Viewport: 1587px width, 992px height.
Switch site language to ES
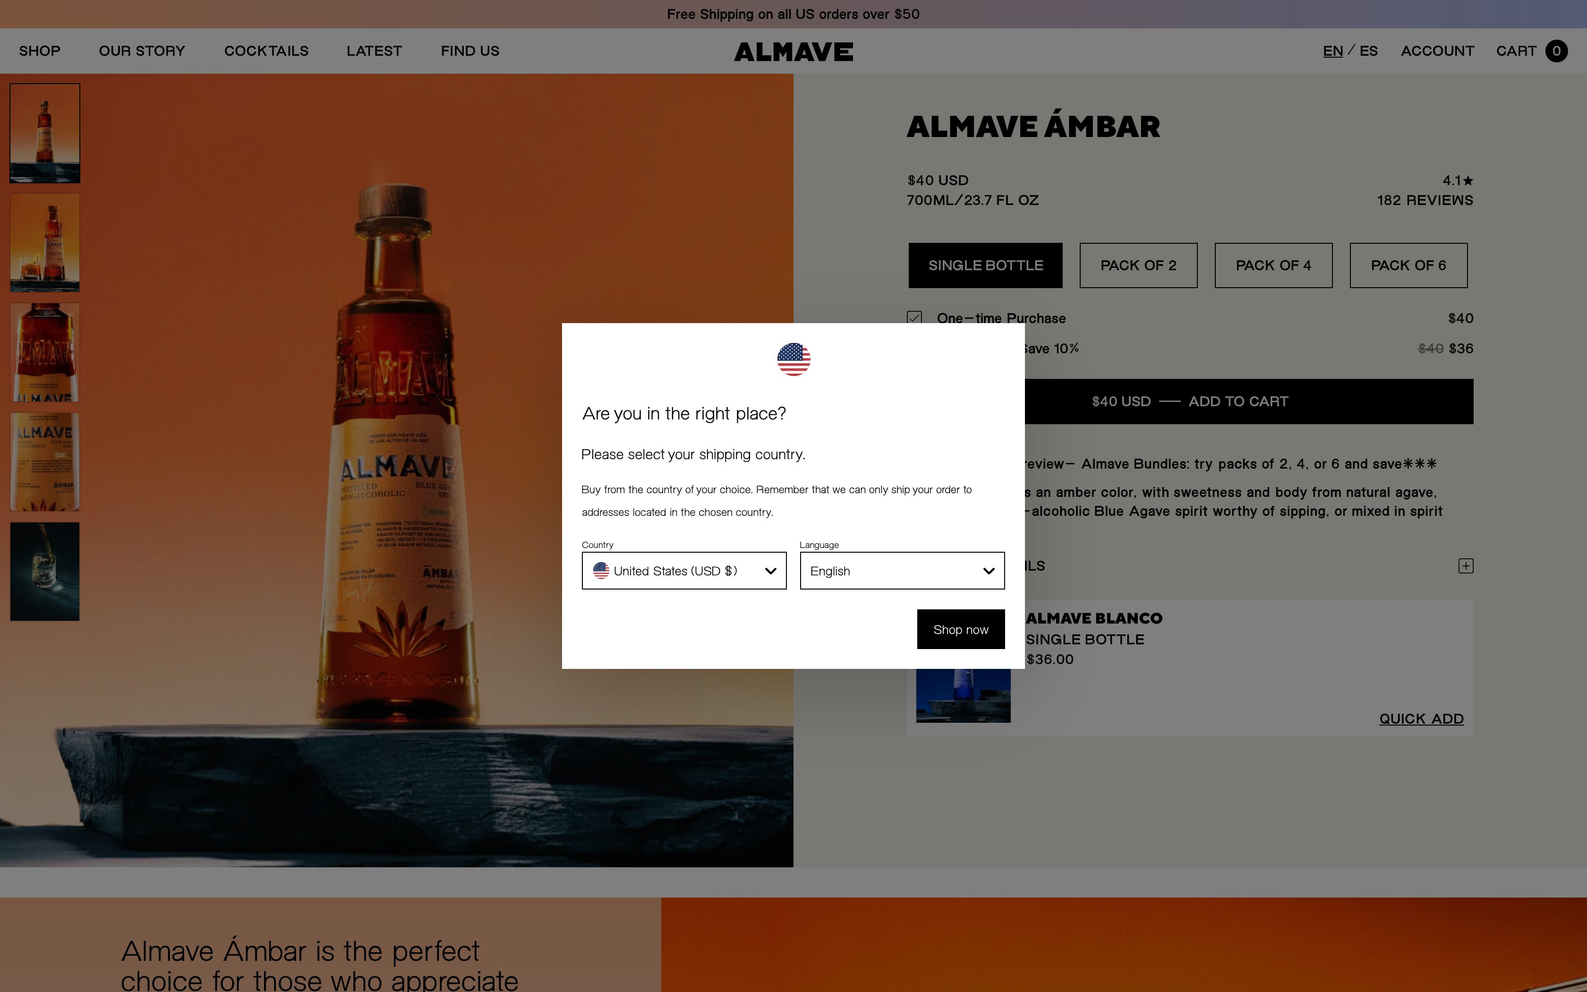[x=1370, y=51]
